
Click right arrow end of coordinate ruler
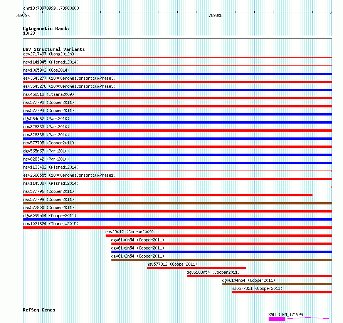(331, 12)
